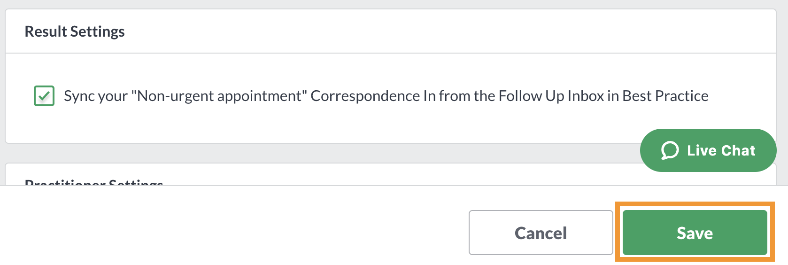Discard changes using Cancel next to Save
Image resolution: width=788 pixels, height=265 pixels.
[x=541, y=233]
